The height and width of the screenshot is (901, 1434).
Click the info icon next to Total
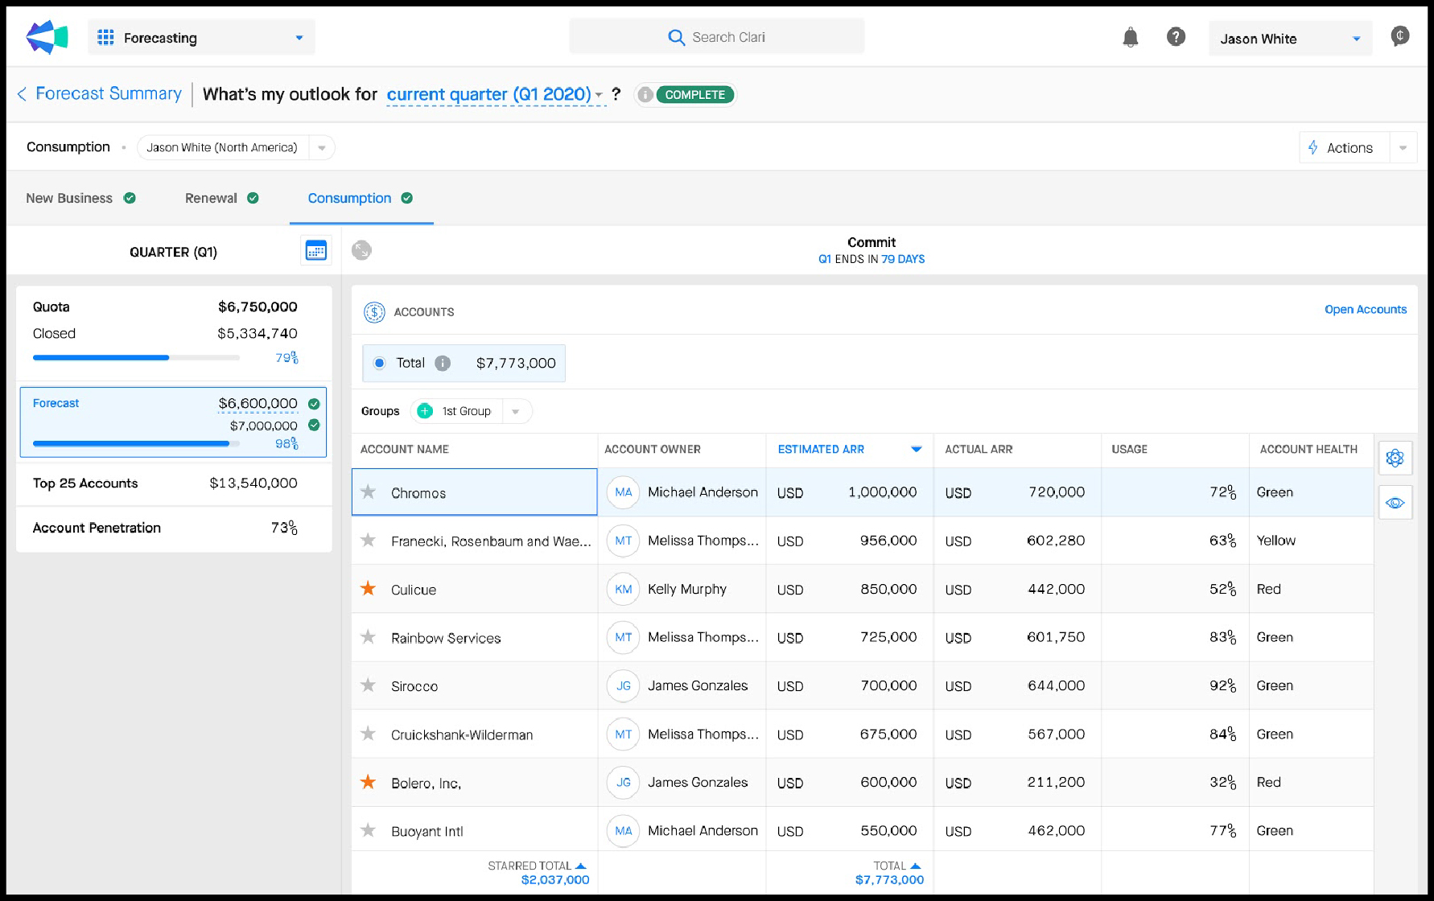pos(443,363)
